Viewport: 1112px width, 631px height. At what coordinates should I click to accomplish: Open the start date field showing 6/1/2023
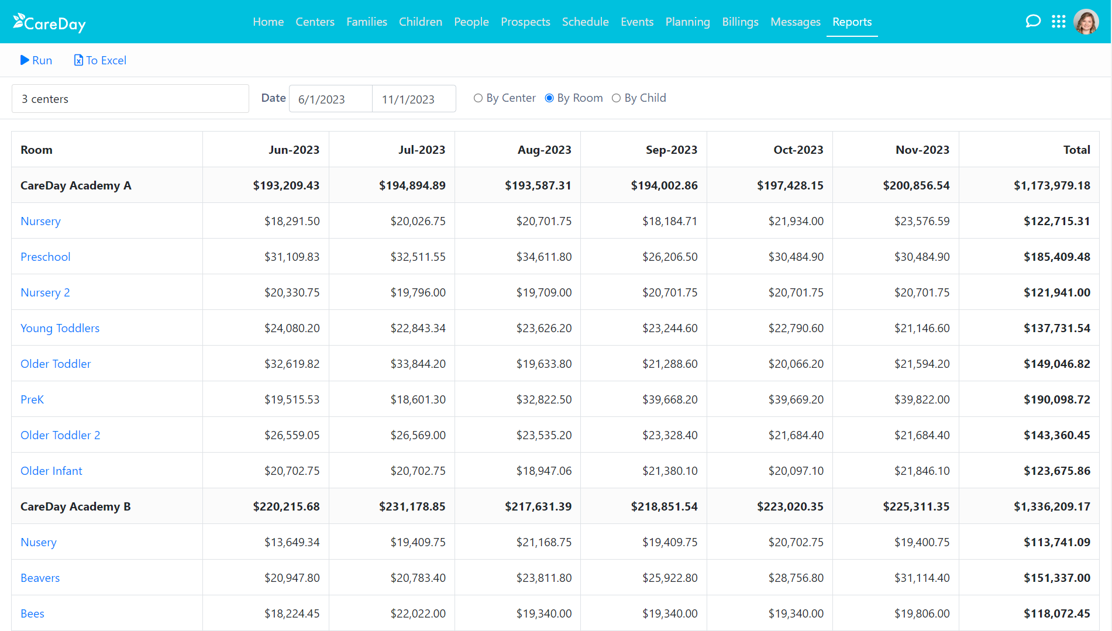330,98
